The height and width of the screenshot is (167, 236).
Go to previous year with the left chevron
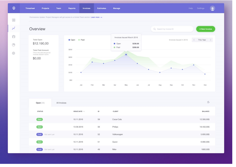pos(195,40)
